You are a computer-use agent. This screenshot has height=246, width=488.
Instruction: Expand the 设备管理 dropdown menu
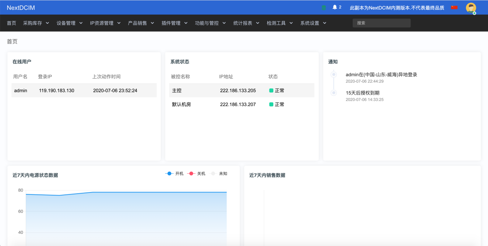coord(69,23)
